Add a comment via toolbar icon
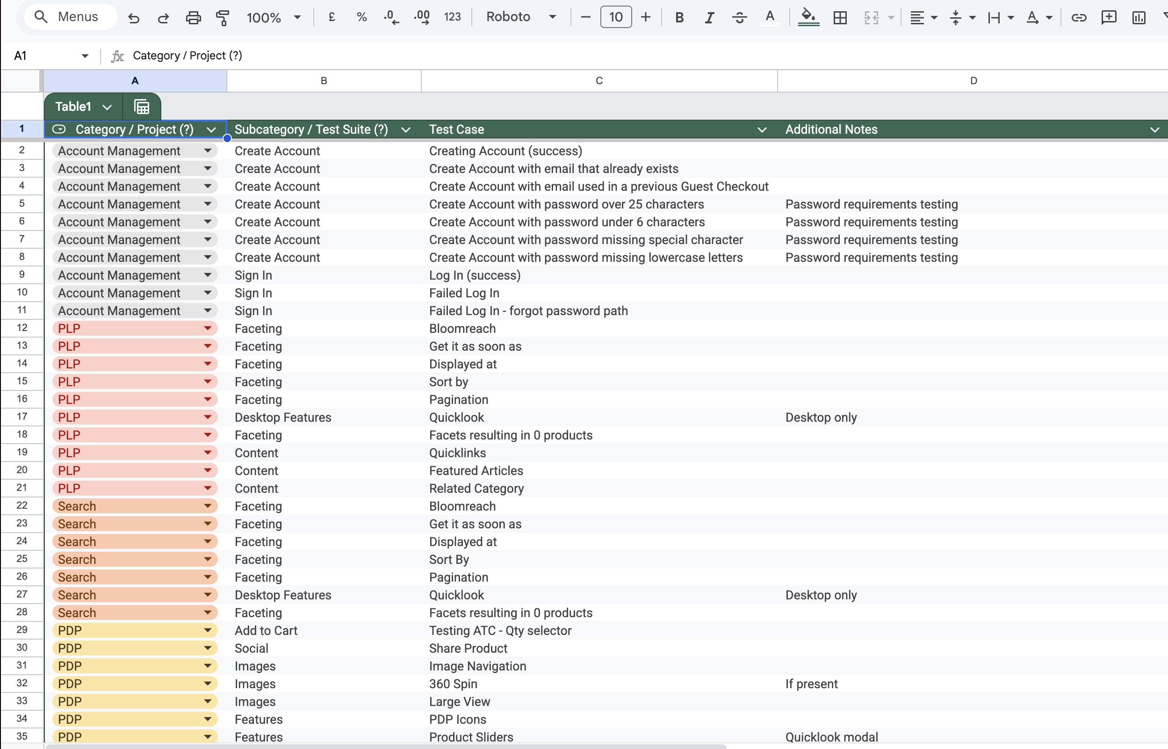This screenshot has height=749, width=1168. coord(1109,18)
